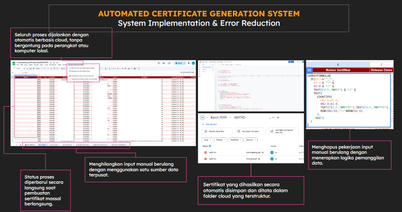Click the PDF icon of the First Aid file
This screenshot has width=402, height=212.
(205, 159)
